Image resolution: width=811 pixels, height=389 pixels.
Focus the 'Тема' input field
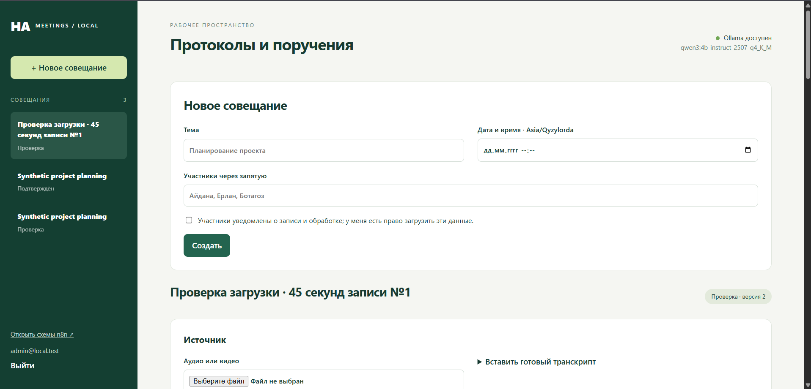[324, 150]
